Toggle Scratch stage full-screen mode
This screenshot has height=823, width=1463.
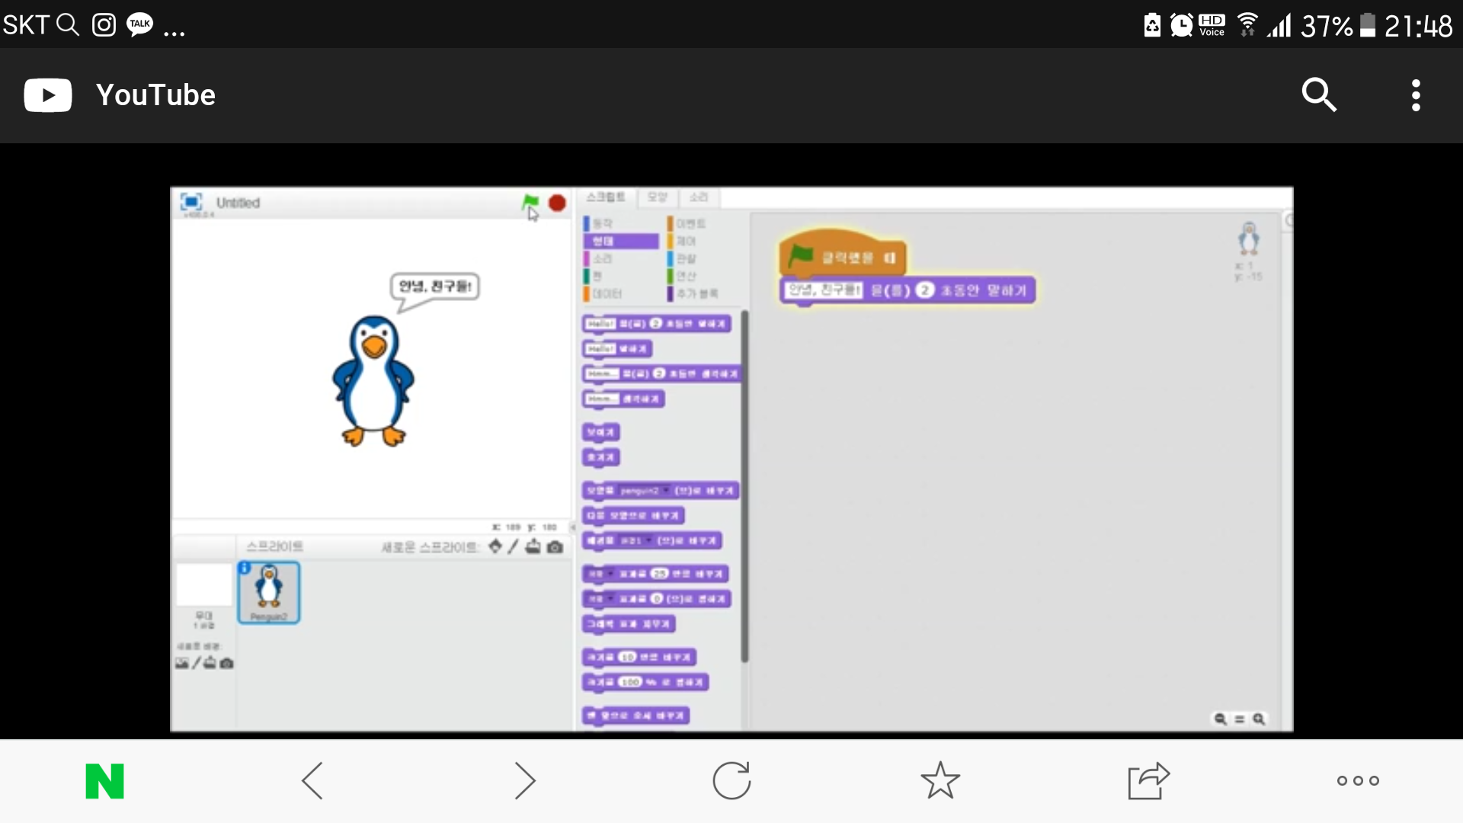[x=190, y=202]
